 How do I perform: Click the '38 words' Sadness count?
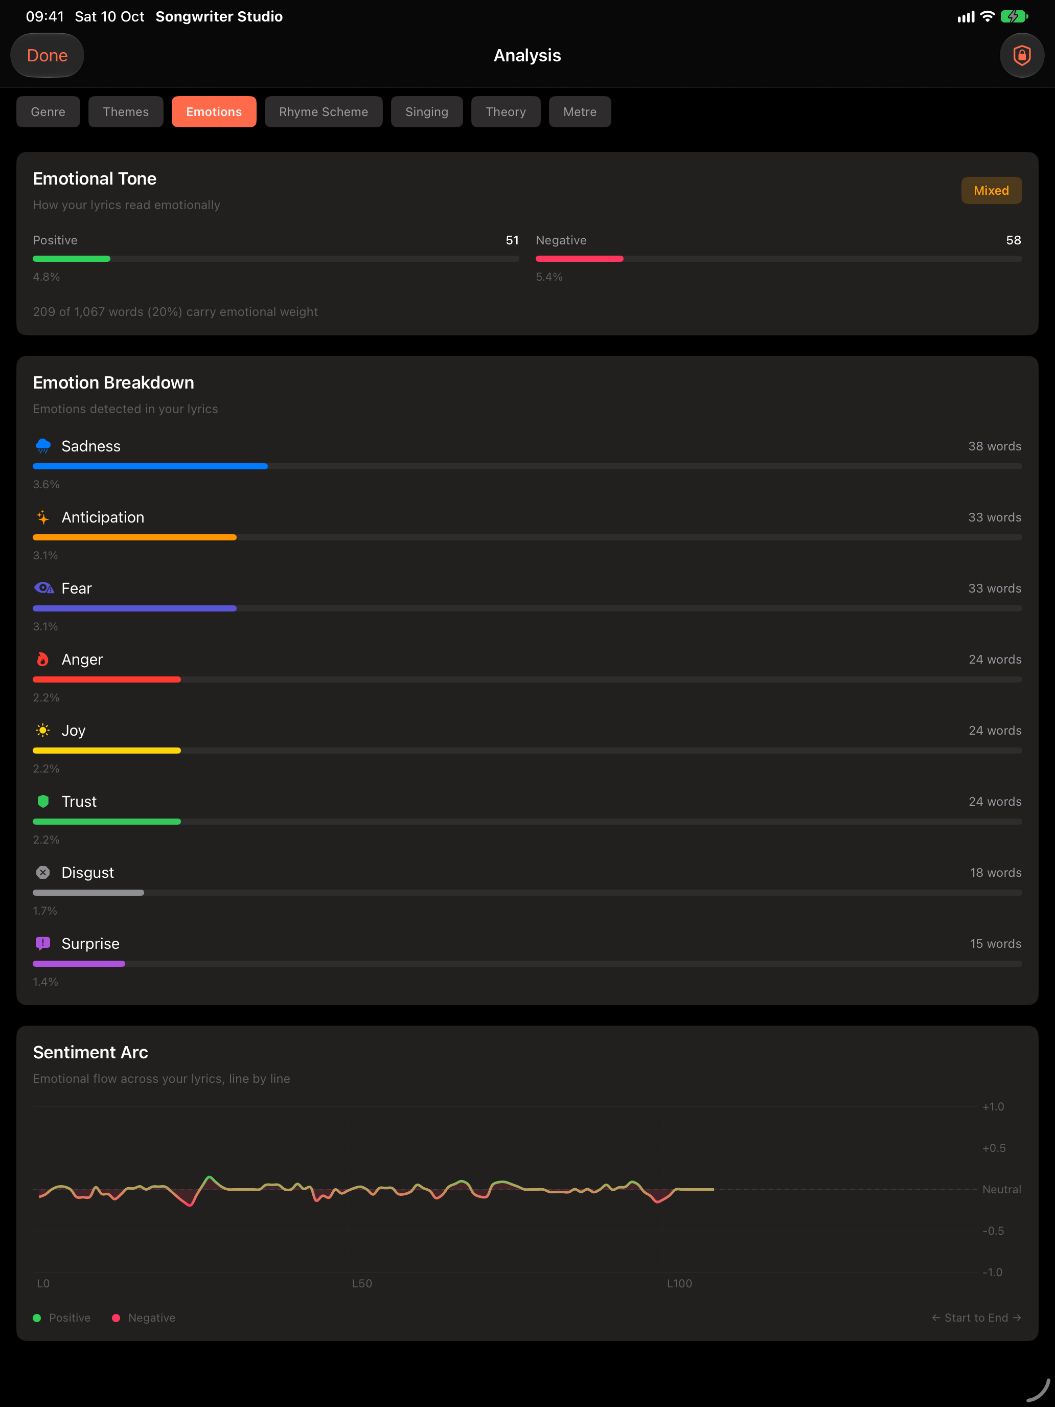995,446
